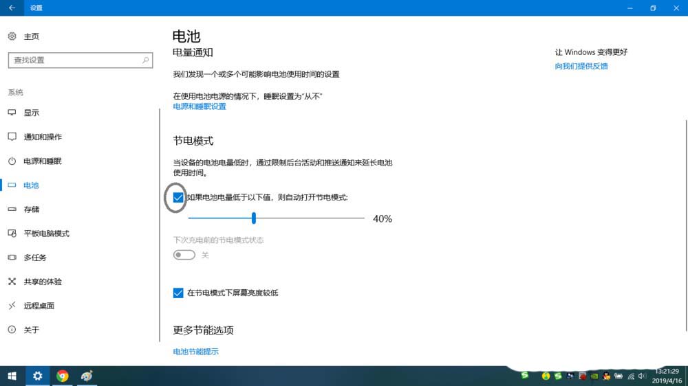Click the Settings gear on the taskbar
The image size is (688, 386).
point(37,376)
